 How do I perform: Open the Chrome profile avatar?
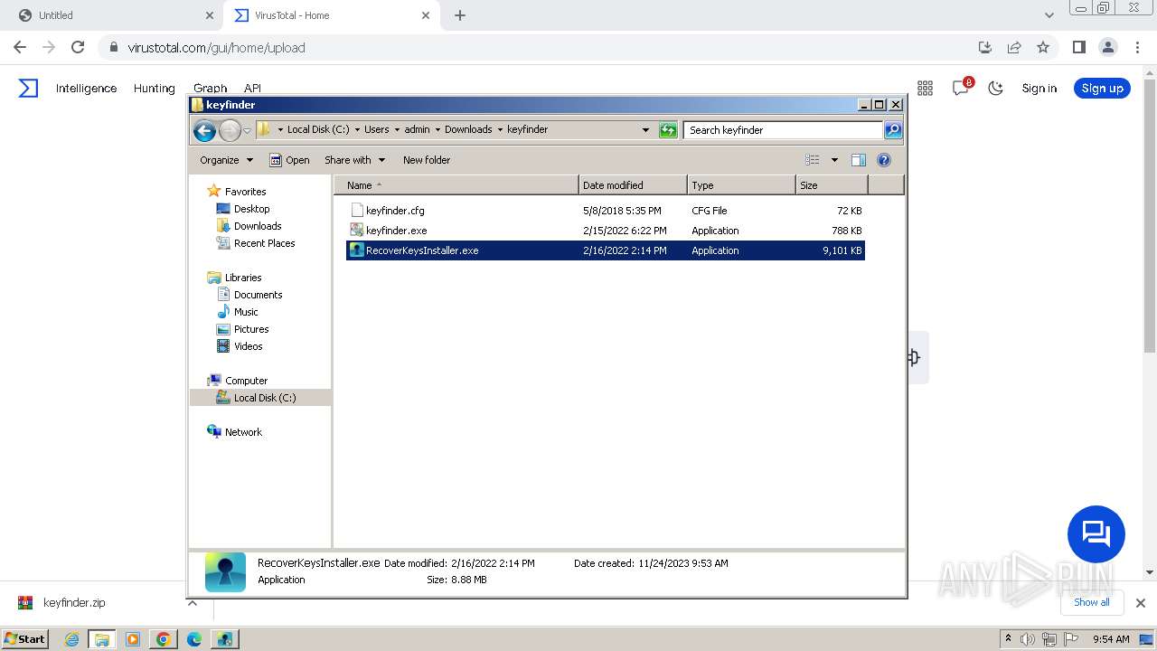tap(1107, 47)
